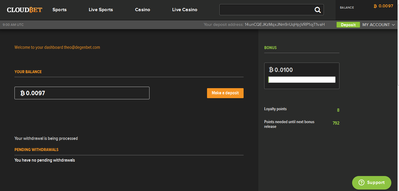This screenshot has height=191, width=399.
Task: Go to the Casino page
Action: pos(142,10)
